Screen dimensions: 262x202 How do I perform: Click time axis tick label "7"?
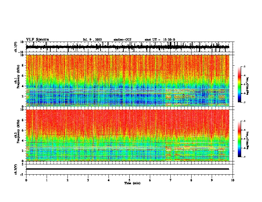pos(171,180)
